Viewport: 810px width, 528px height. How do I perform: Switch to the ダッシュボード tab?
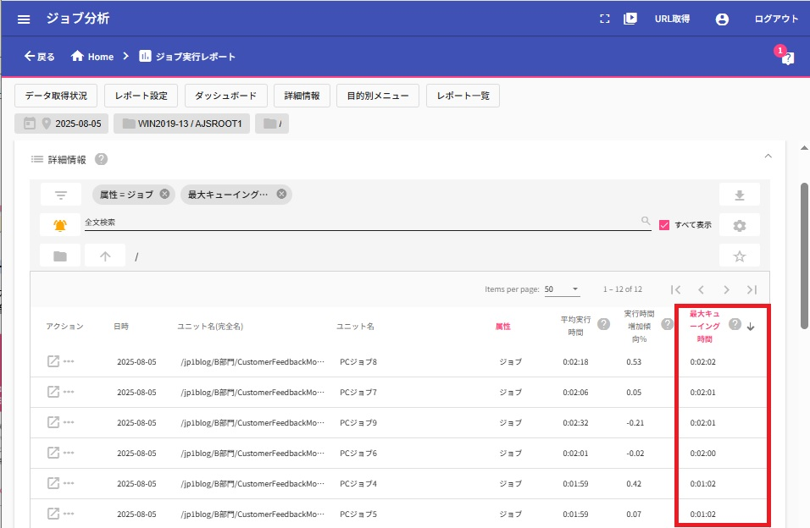(225, 96)
